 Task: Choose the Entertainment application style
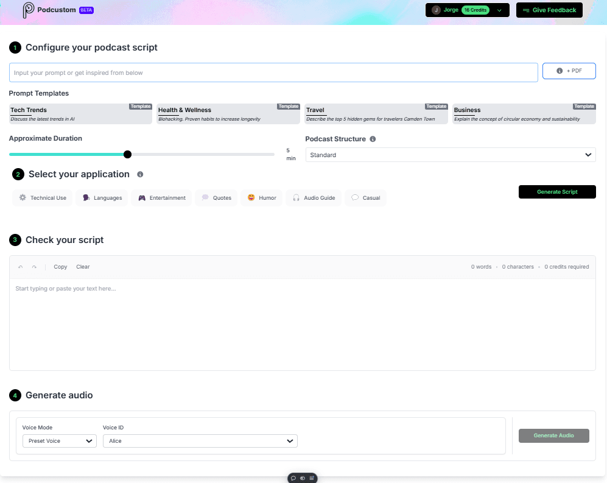(x=161, y=197)
